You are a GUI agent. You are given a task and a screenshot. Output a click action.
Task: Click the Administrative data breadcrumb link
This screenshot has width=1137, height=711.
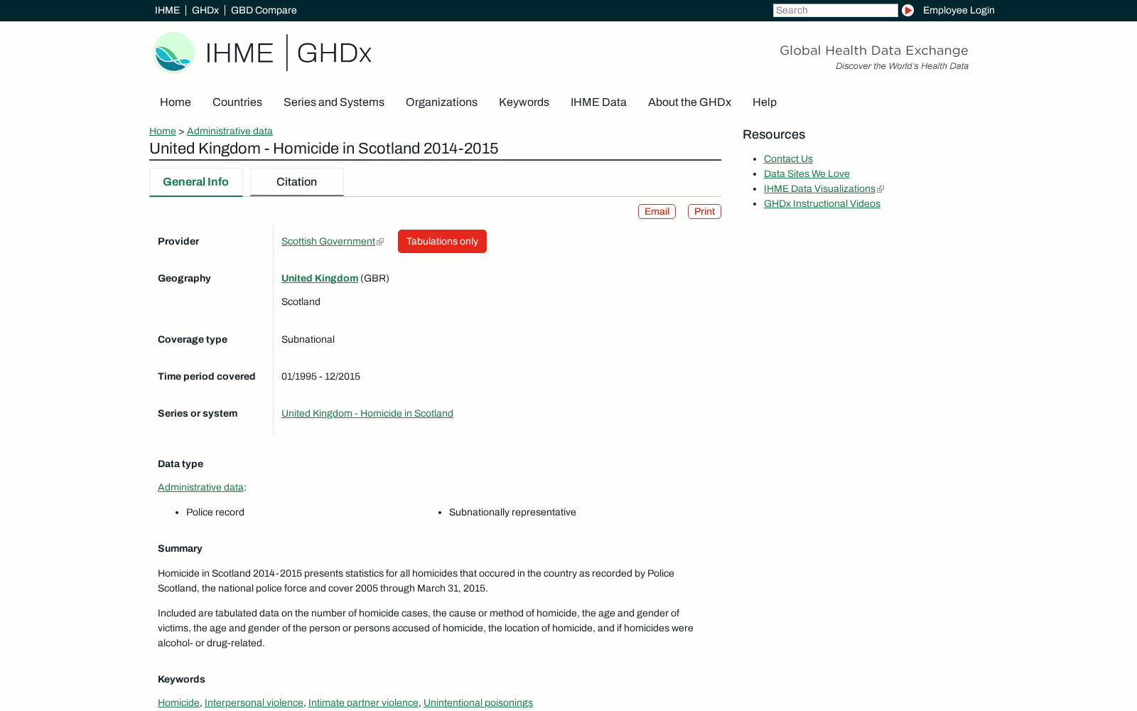pos(230,131)
